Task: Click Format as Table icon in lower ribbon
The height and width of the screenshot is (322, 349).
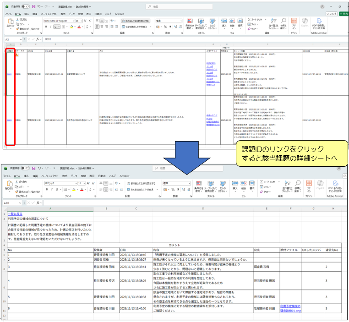Action: tap(210, 185)
